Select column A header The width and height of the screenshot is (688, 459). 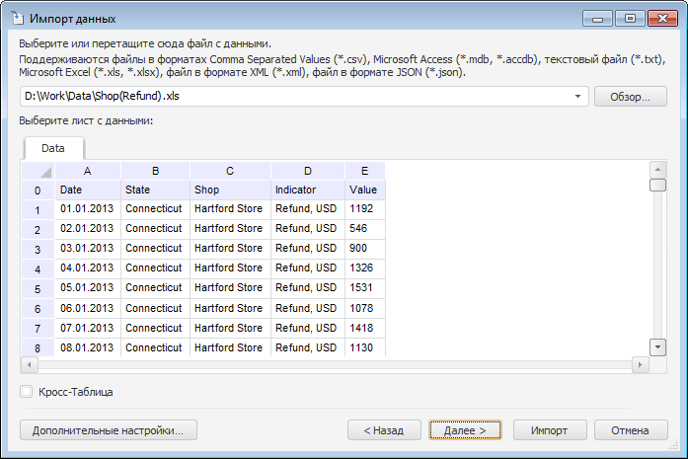[88, 171]
